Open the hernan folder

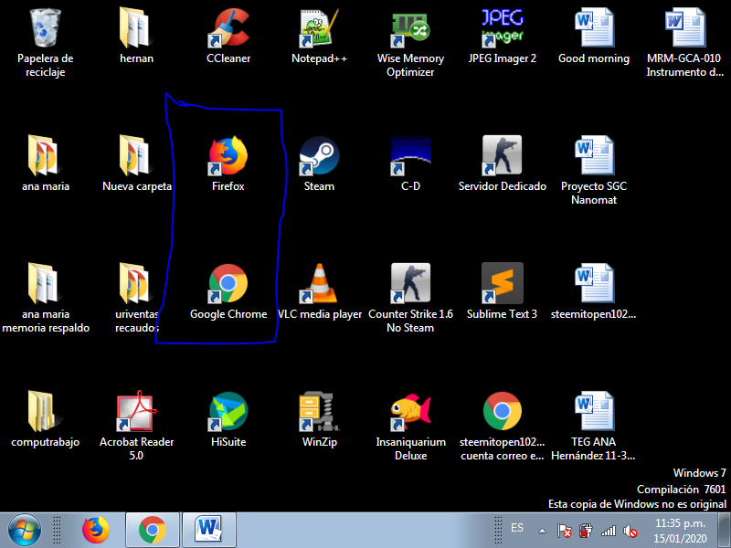point(135,29)
